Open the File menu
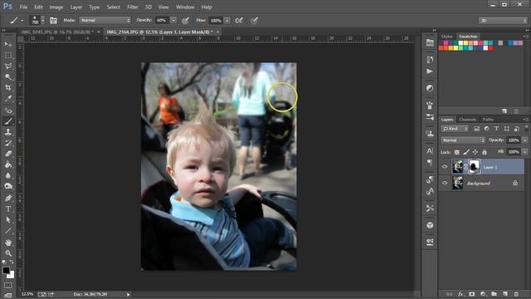 point(23,7)
